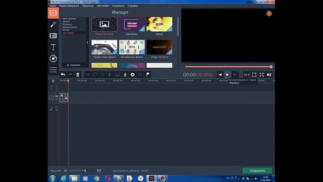The height and width of the screenshot is (182, 323).
Task: Click the Redo arrow button
Action: point(70,75)
